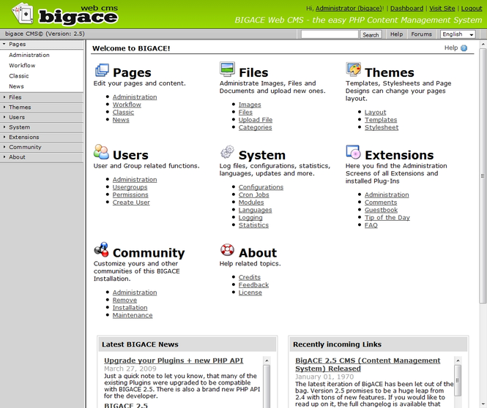The height and width of the screenshot is (408, 487).
Task: Open Forums in the top toolbar
Action: [x=422, y=34]
